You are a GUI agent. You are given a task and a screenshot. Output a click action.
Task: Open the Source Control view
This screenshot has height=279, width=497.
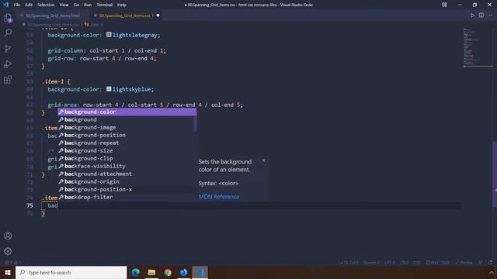coord(8,48)
